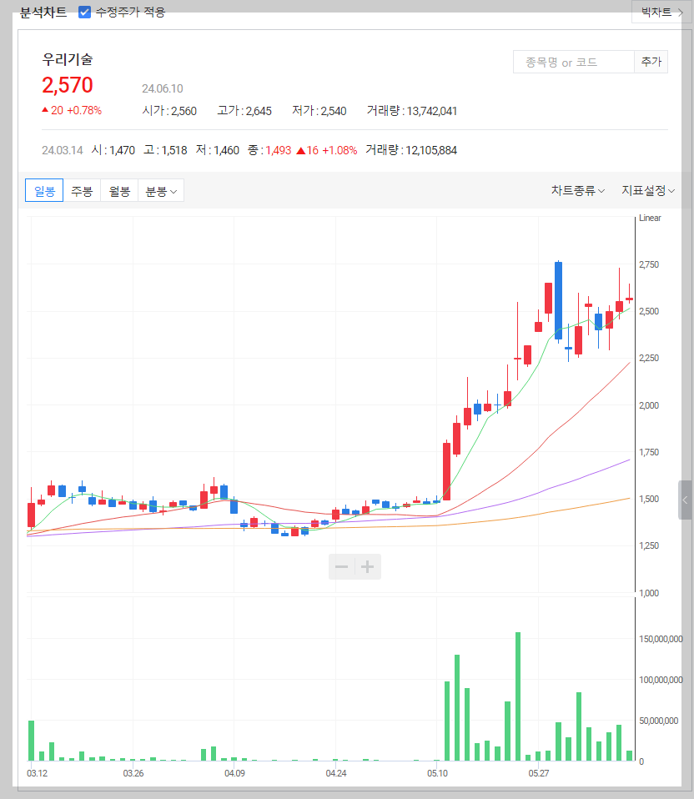Click the 05.27 date label
Image resolution: width=694 pixels, height=799 pixels.
[x=539, y=773]
